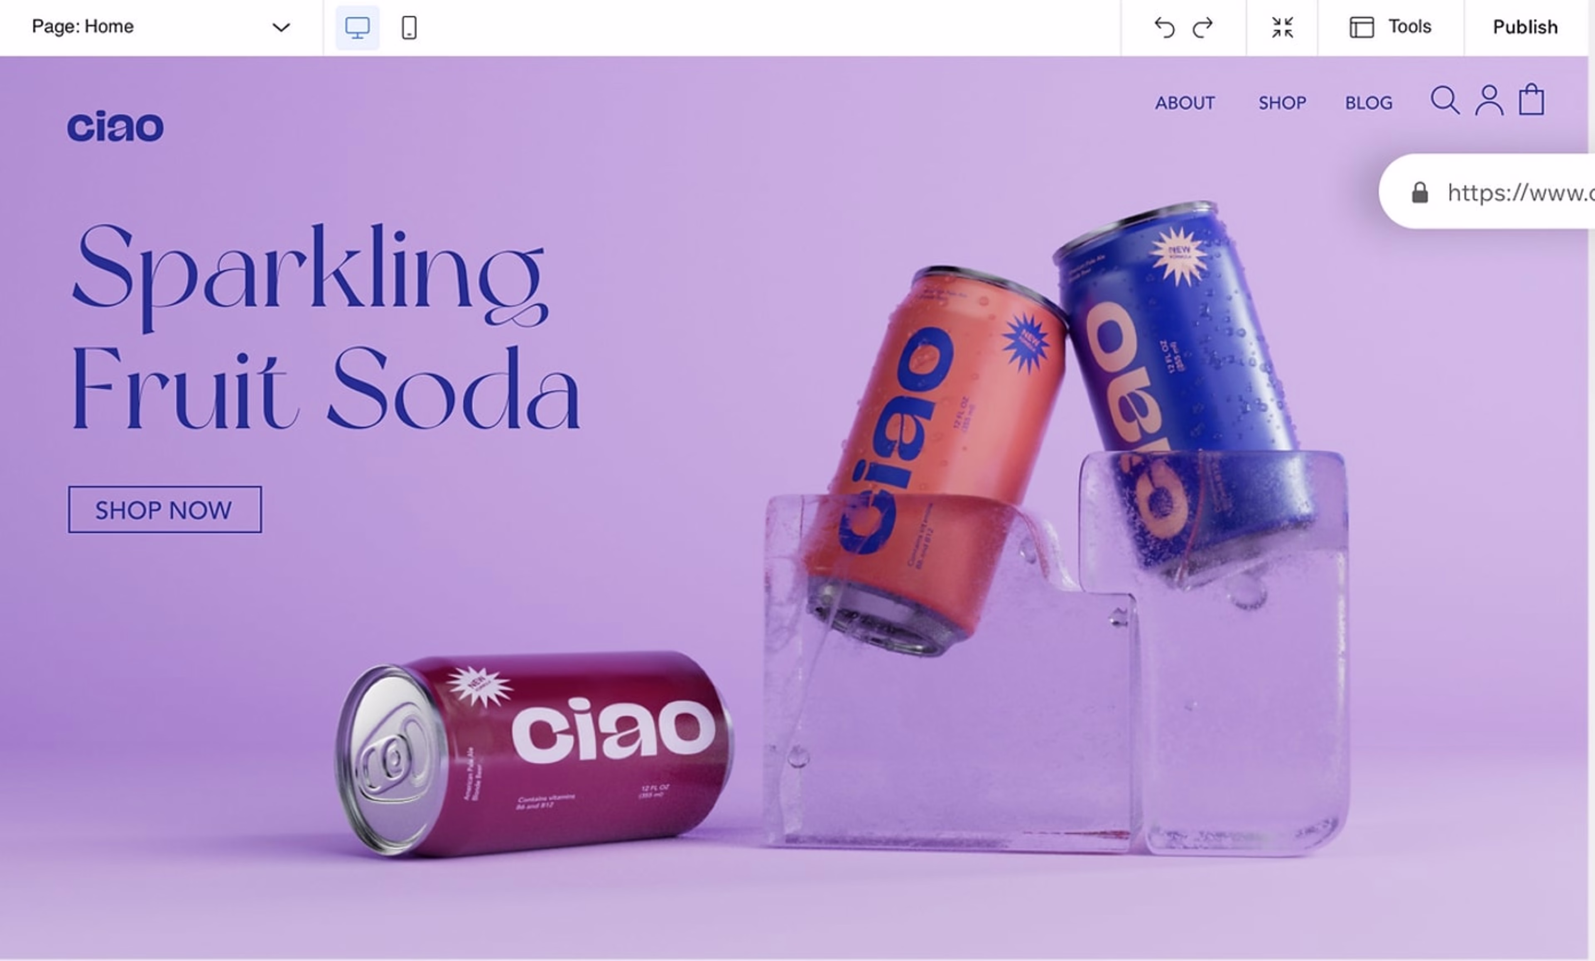Click the site search magnifier icon

[1445, 101]
